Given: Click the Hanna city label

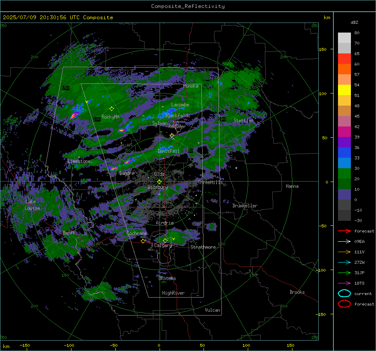Looking at the screenshot, I should pyautogui.click(x=292, y=186).
